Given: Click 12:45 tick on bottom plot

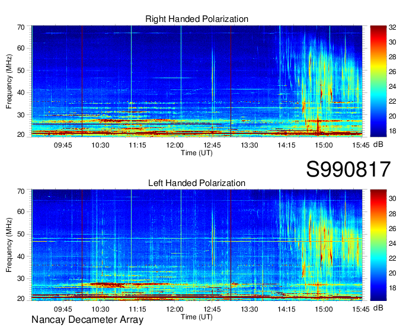Looking at the screenshot, I should tap(212, 309).
